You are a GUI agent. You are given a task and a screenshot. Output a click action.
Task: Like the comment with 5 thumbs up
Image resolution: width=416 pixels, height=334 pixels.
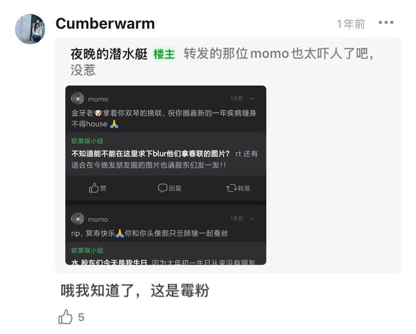(65, 317)
